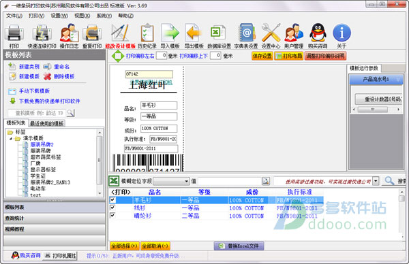Open the 设置(W) menu
The image size is (409, 264).
pyautogui.click(x=59, y=16)
